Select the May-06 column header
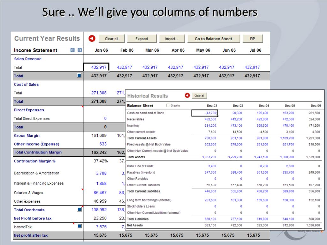 point(203,50)
